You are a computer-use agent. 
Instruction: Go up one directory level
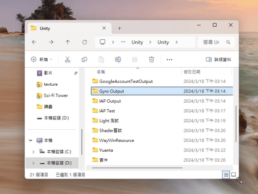(x=68, y=42)
